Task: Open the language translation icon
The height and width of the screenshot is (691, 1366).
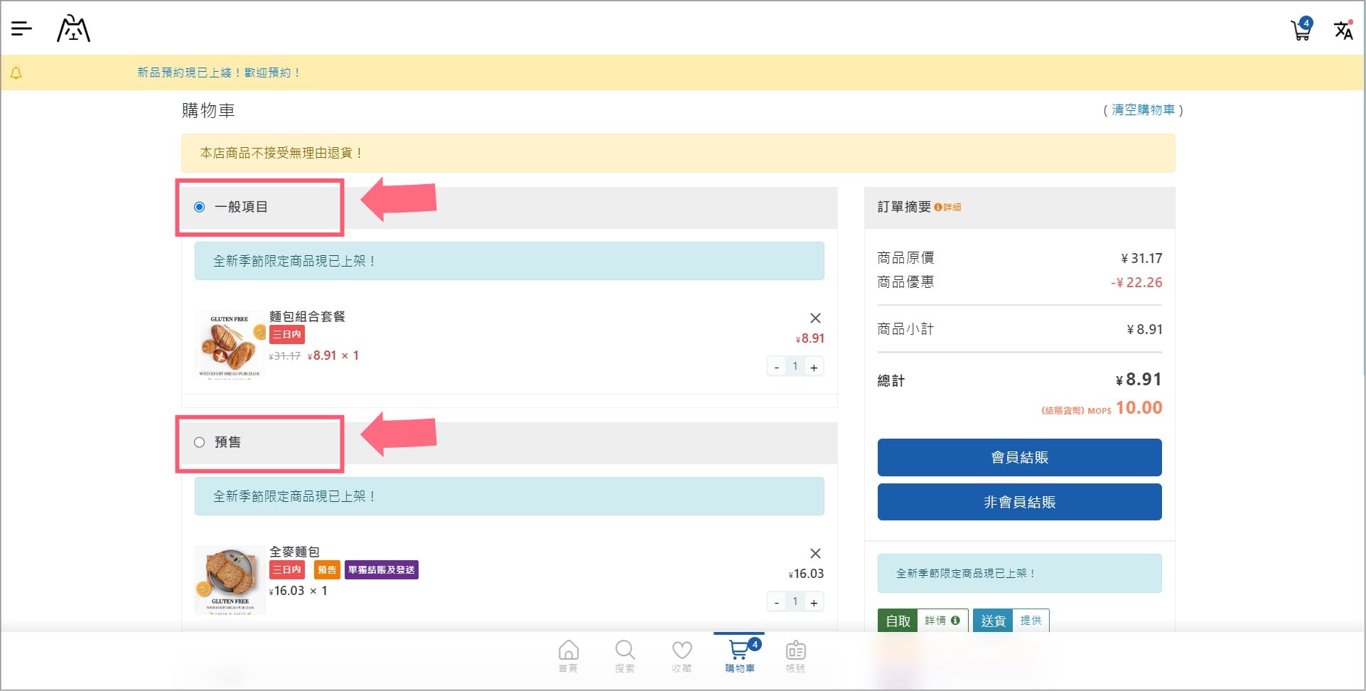Action: [1343, 30]
